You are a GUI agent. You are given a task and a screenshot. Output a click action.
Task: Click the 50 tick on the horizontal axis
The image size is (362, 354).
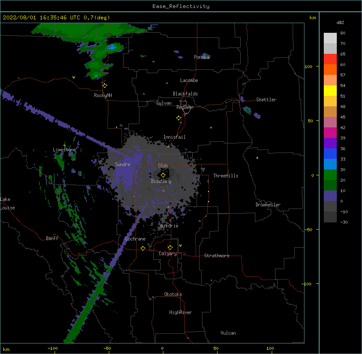click(216, 348)
